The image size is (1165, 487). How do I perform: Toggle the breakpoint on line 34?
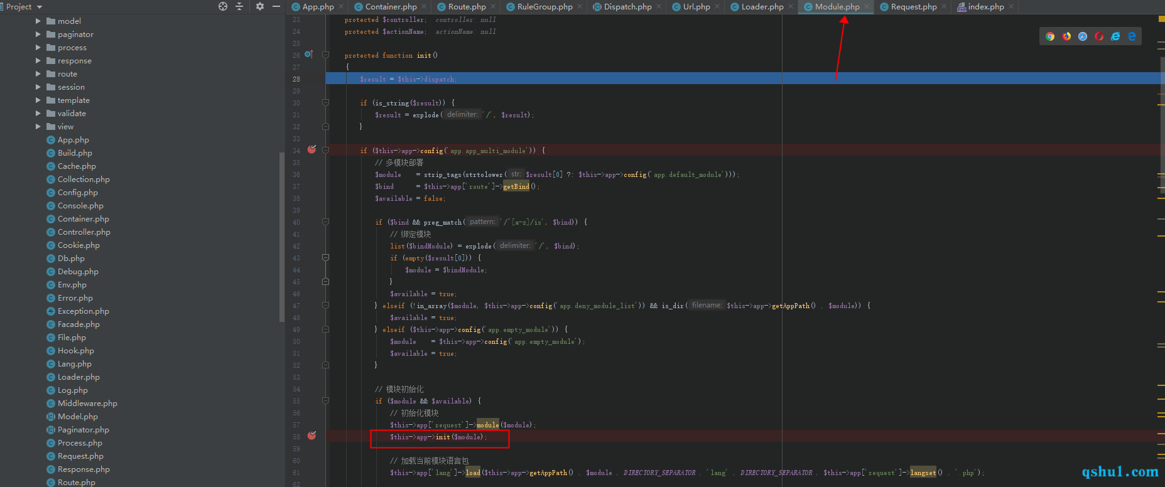(x=312, y=150)
